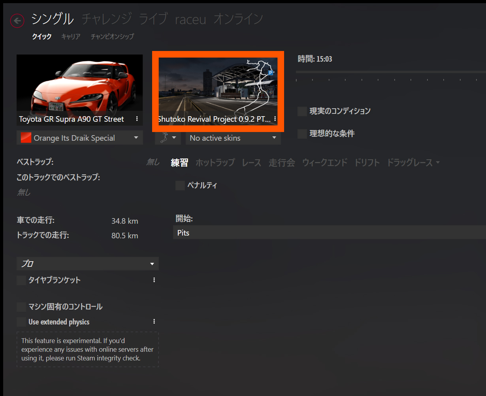Viewport: 486px width, 396px height.
Task: Enable the 現実のコンディション checkbox
Action: (x=302, y=111)
